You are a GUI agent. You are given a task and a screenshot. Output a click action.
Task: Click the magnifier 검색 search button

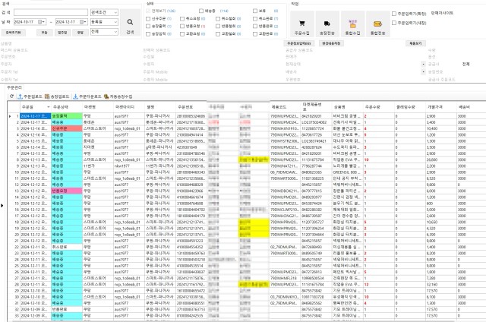point(130,26)
